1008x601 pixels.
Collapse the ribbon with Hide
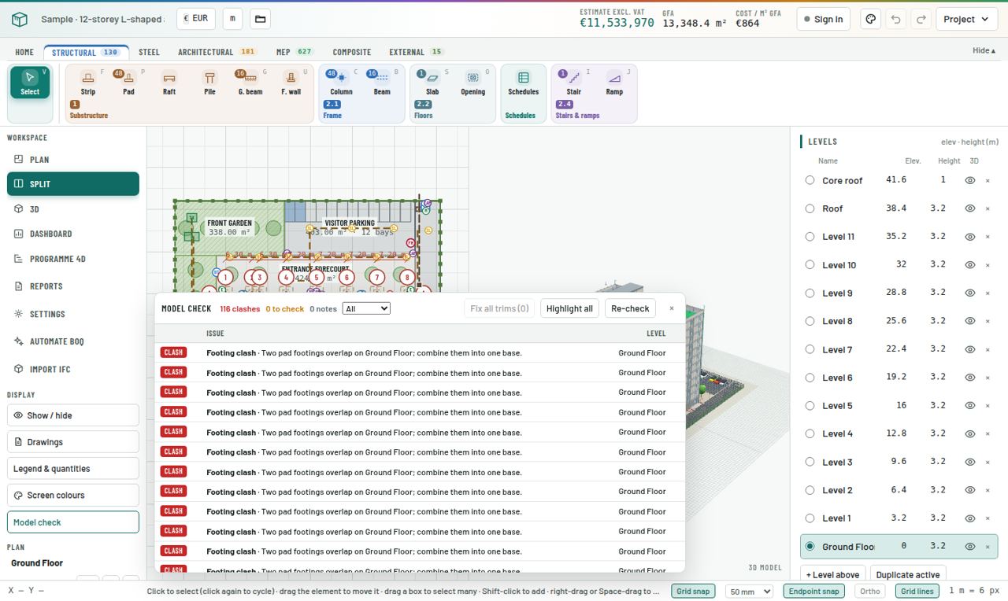pyautogui.click(x=984, y=50)
